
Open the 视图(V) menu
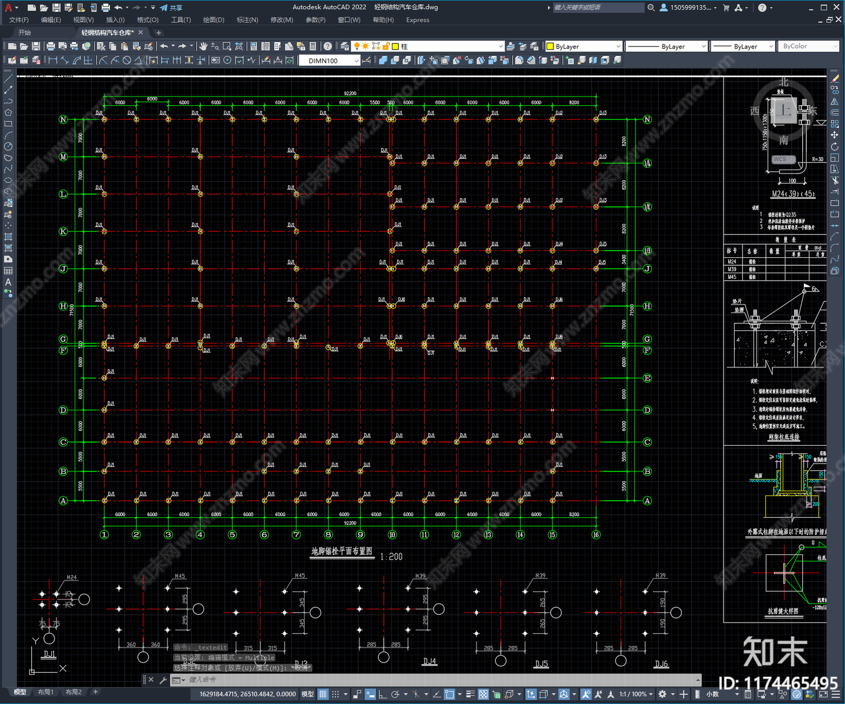tap(83, 20)
